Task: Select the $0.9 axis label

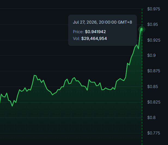Action: click(x=151, y=55)
